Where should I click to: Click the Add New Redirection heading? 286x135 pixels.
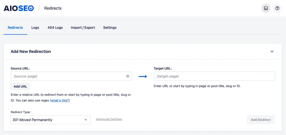coord(31,51)
